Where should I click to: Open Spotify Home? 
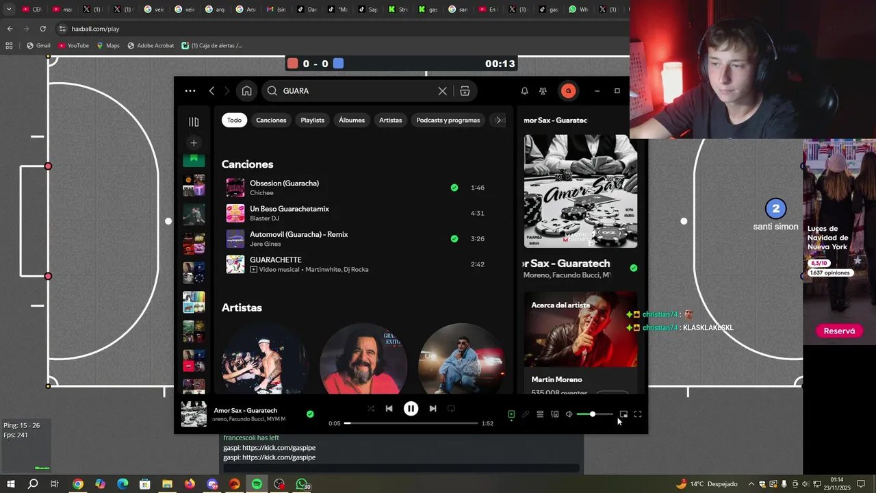click(x=246, y=91)
